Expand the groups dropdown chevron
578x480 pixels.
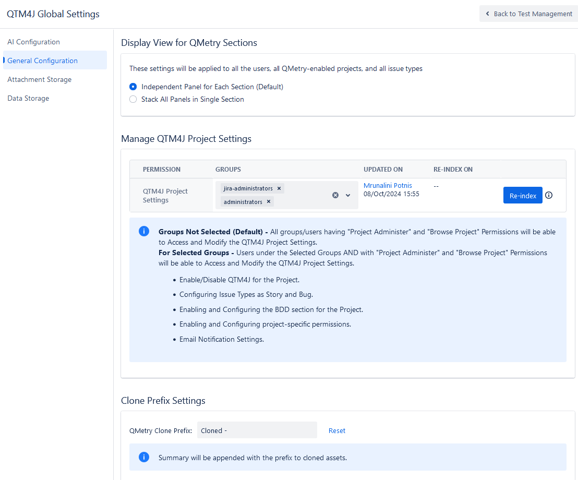click(348, 195)
